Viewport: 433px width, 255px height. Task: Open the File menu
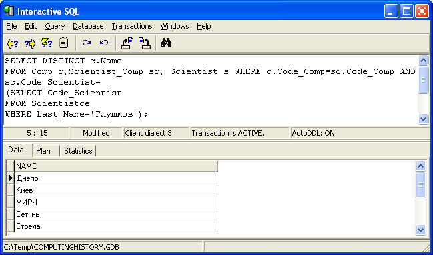tap(11, 26)
